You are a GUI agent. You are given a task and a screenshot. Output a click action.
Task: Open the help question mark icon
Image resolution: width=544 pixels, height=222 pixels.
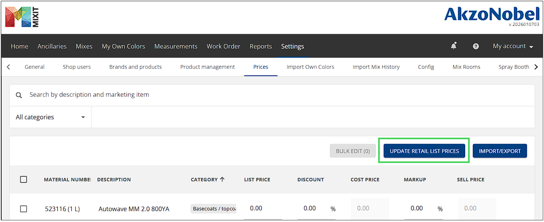coord(476,46)
